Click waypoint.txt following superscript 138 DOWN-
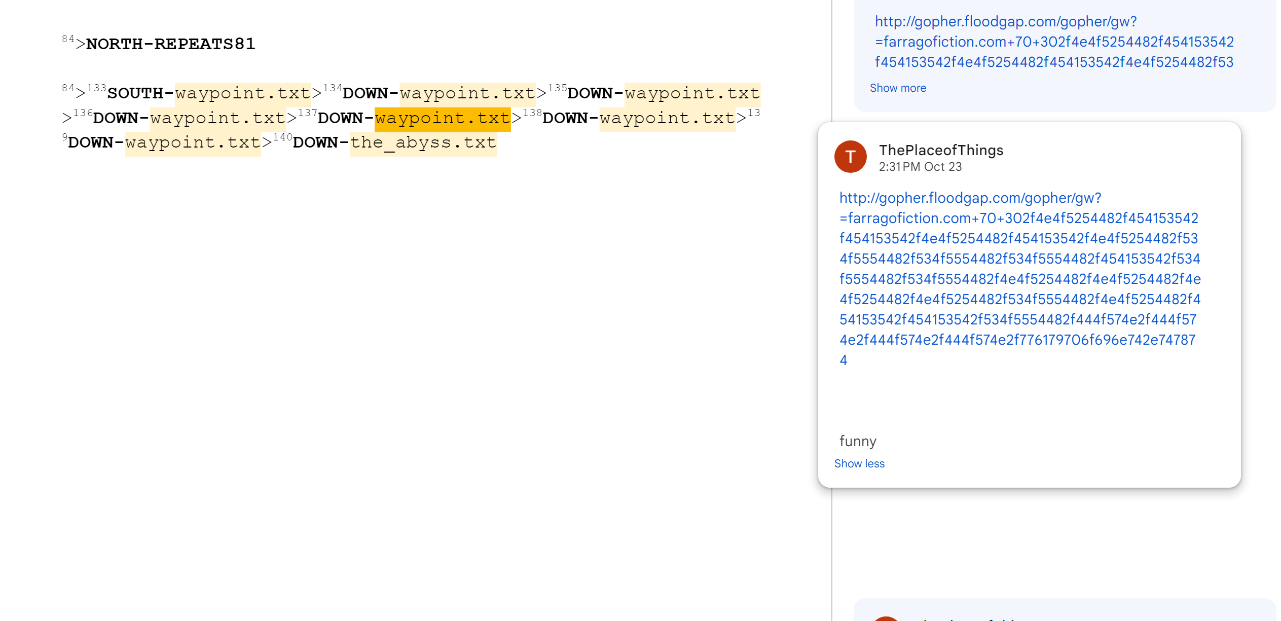 pos(667,118)
